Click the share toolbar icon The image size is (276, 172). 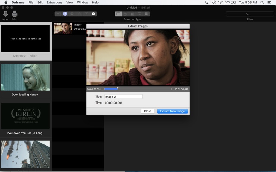coord(79,14)
